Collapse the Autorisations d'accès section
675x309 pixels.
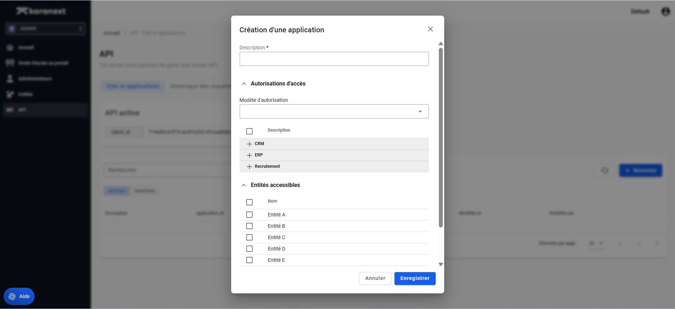pyautogui.click(x=244, y=84)
